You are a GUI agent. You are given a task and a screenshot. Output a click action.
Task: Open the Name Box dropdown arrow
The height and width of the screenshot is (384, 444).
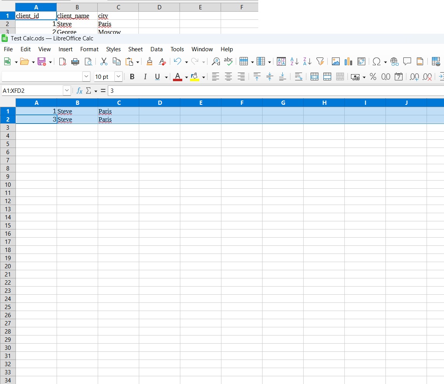(67, 91)
